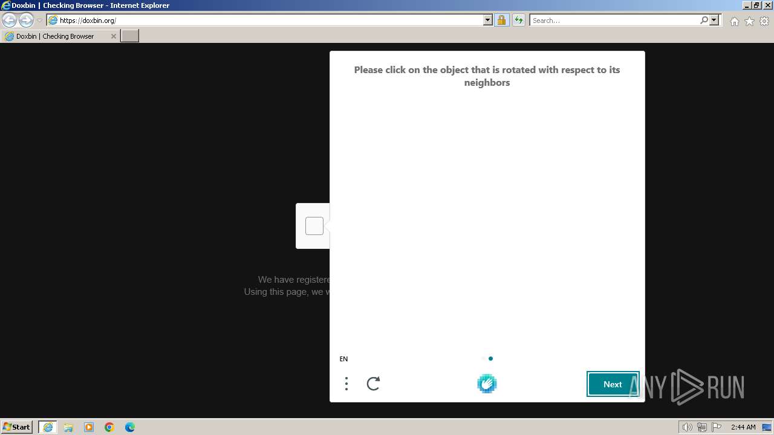View the security lock report icon
774x435 pixels.
point(501,20)
